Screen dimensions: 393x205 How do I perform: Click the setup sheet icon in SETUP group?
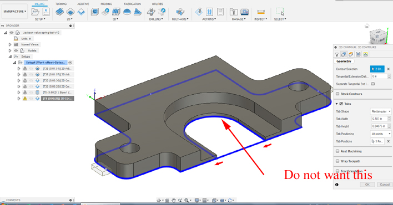point(46,12)
